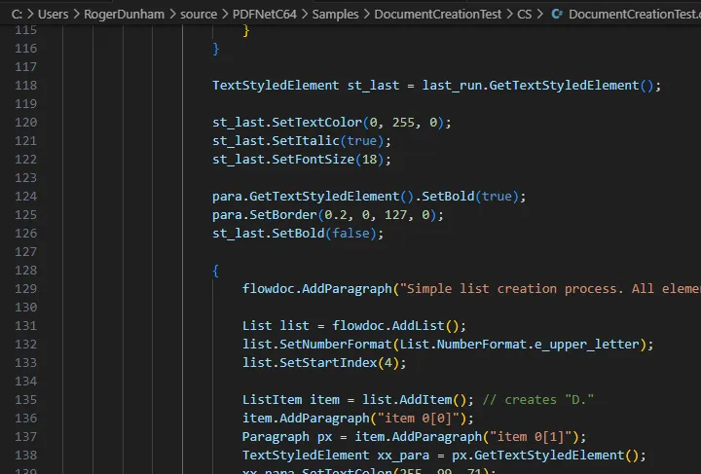Viewport: 701px width, 474px height.
Task: Open the Users breadcrumb segment
Action: point(53,15)
